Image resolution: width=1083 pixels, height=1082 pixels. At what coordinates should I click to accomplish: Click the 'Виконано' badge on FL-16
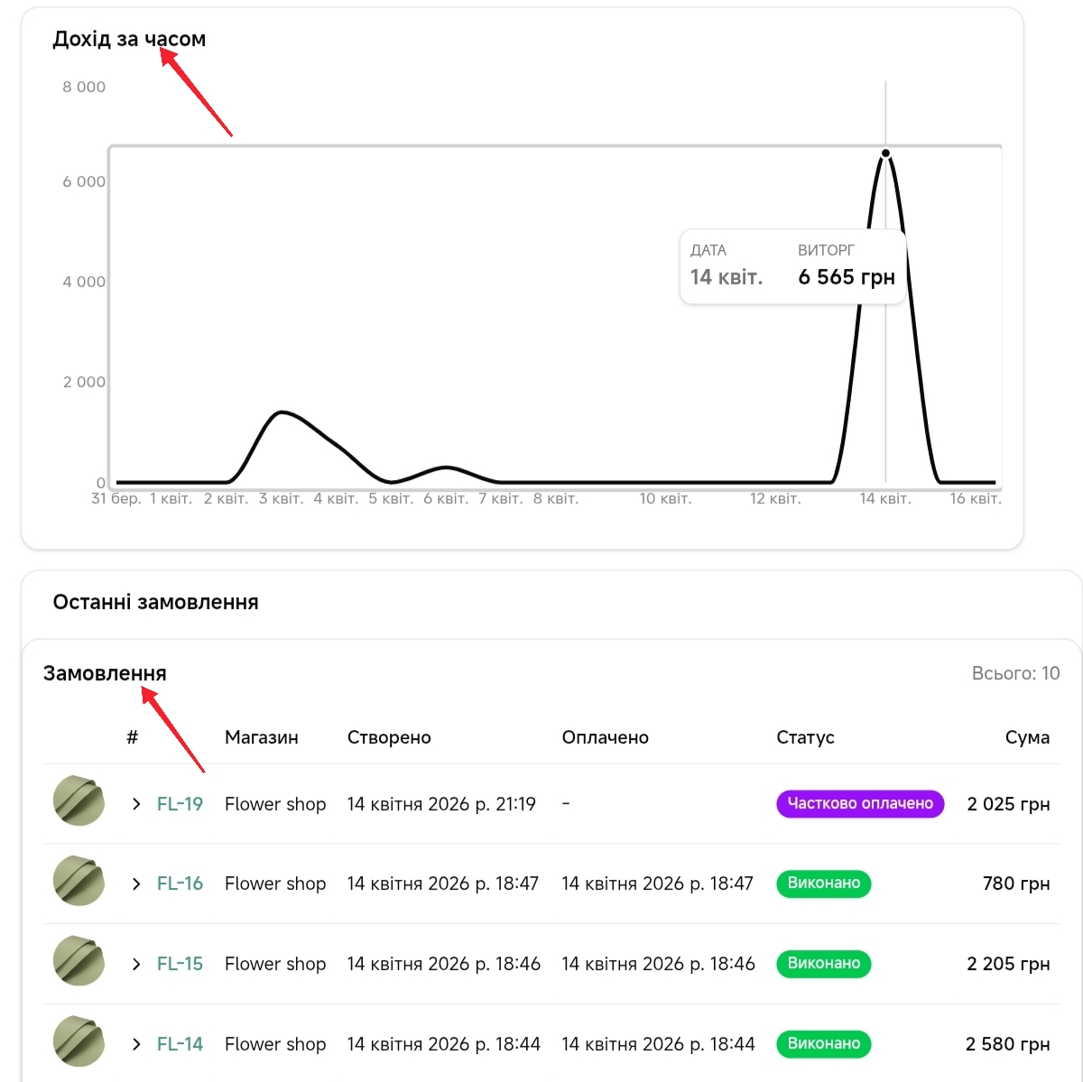click(823, 883)
